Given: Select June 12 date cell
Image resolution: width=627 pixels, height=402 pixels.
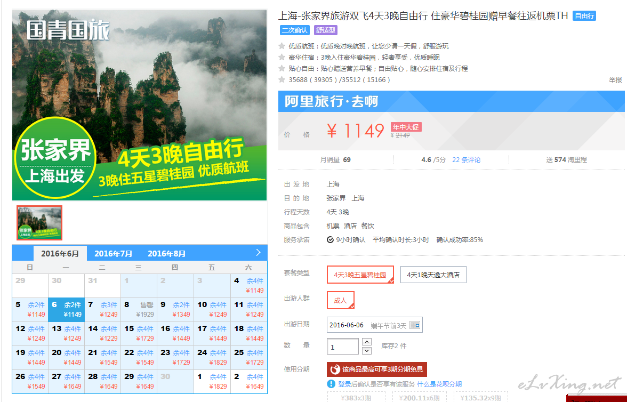Looking at the screenshot, I should 30,334.
